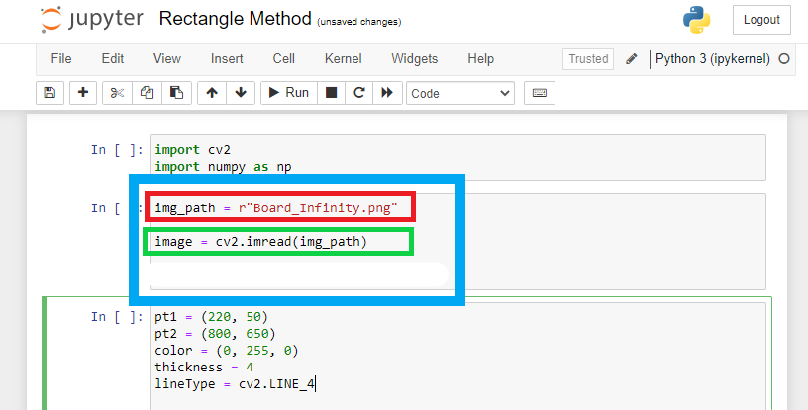Open the Widgets menu
The width and height of the screenshot is (808, 410).
[414, 59]
